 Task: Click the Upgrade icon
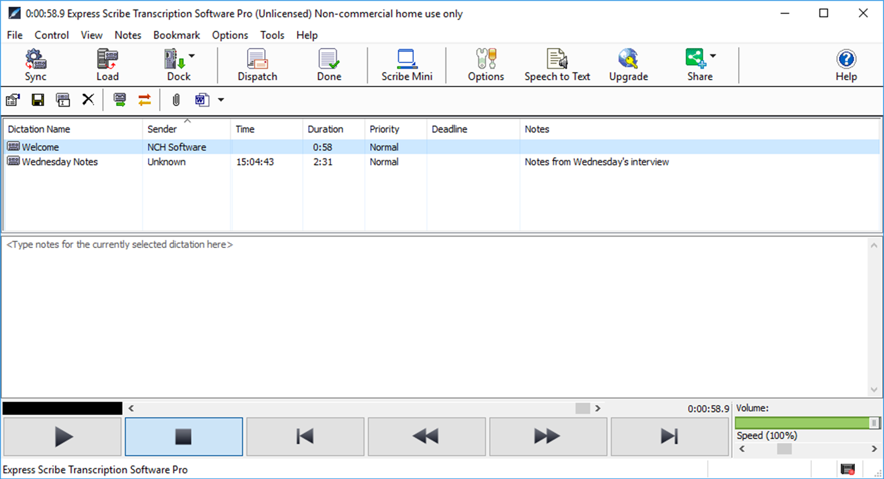point(627,64)
